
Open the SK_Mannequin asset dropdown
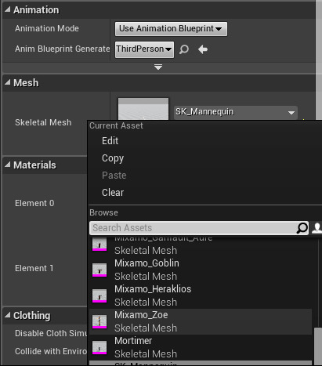(236, 112)
